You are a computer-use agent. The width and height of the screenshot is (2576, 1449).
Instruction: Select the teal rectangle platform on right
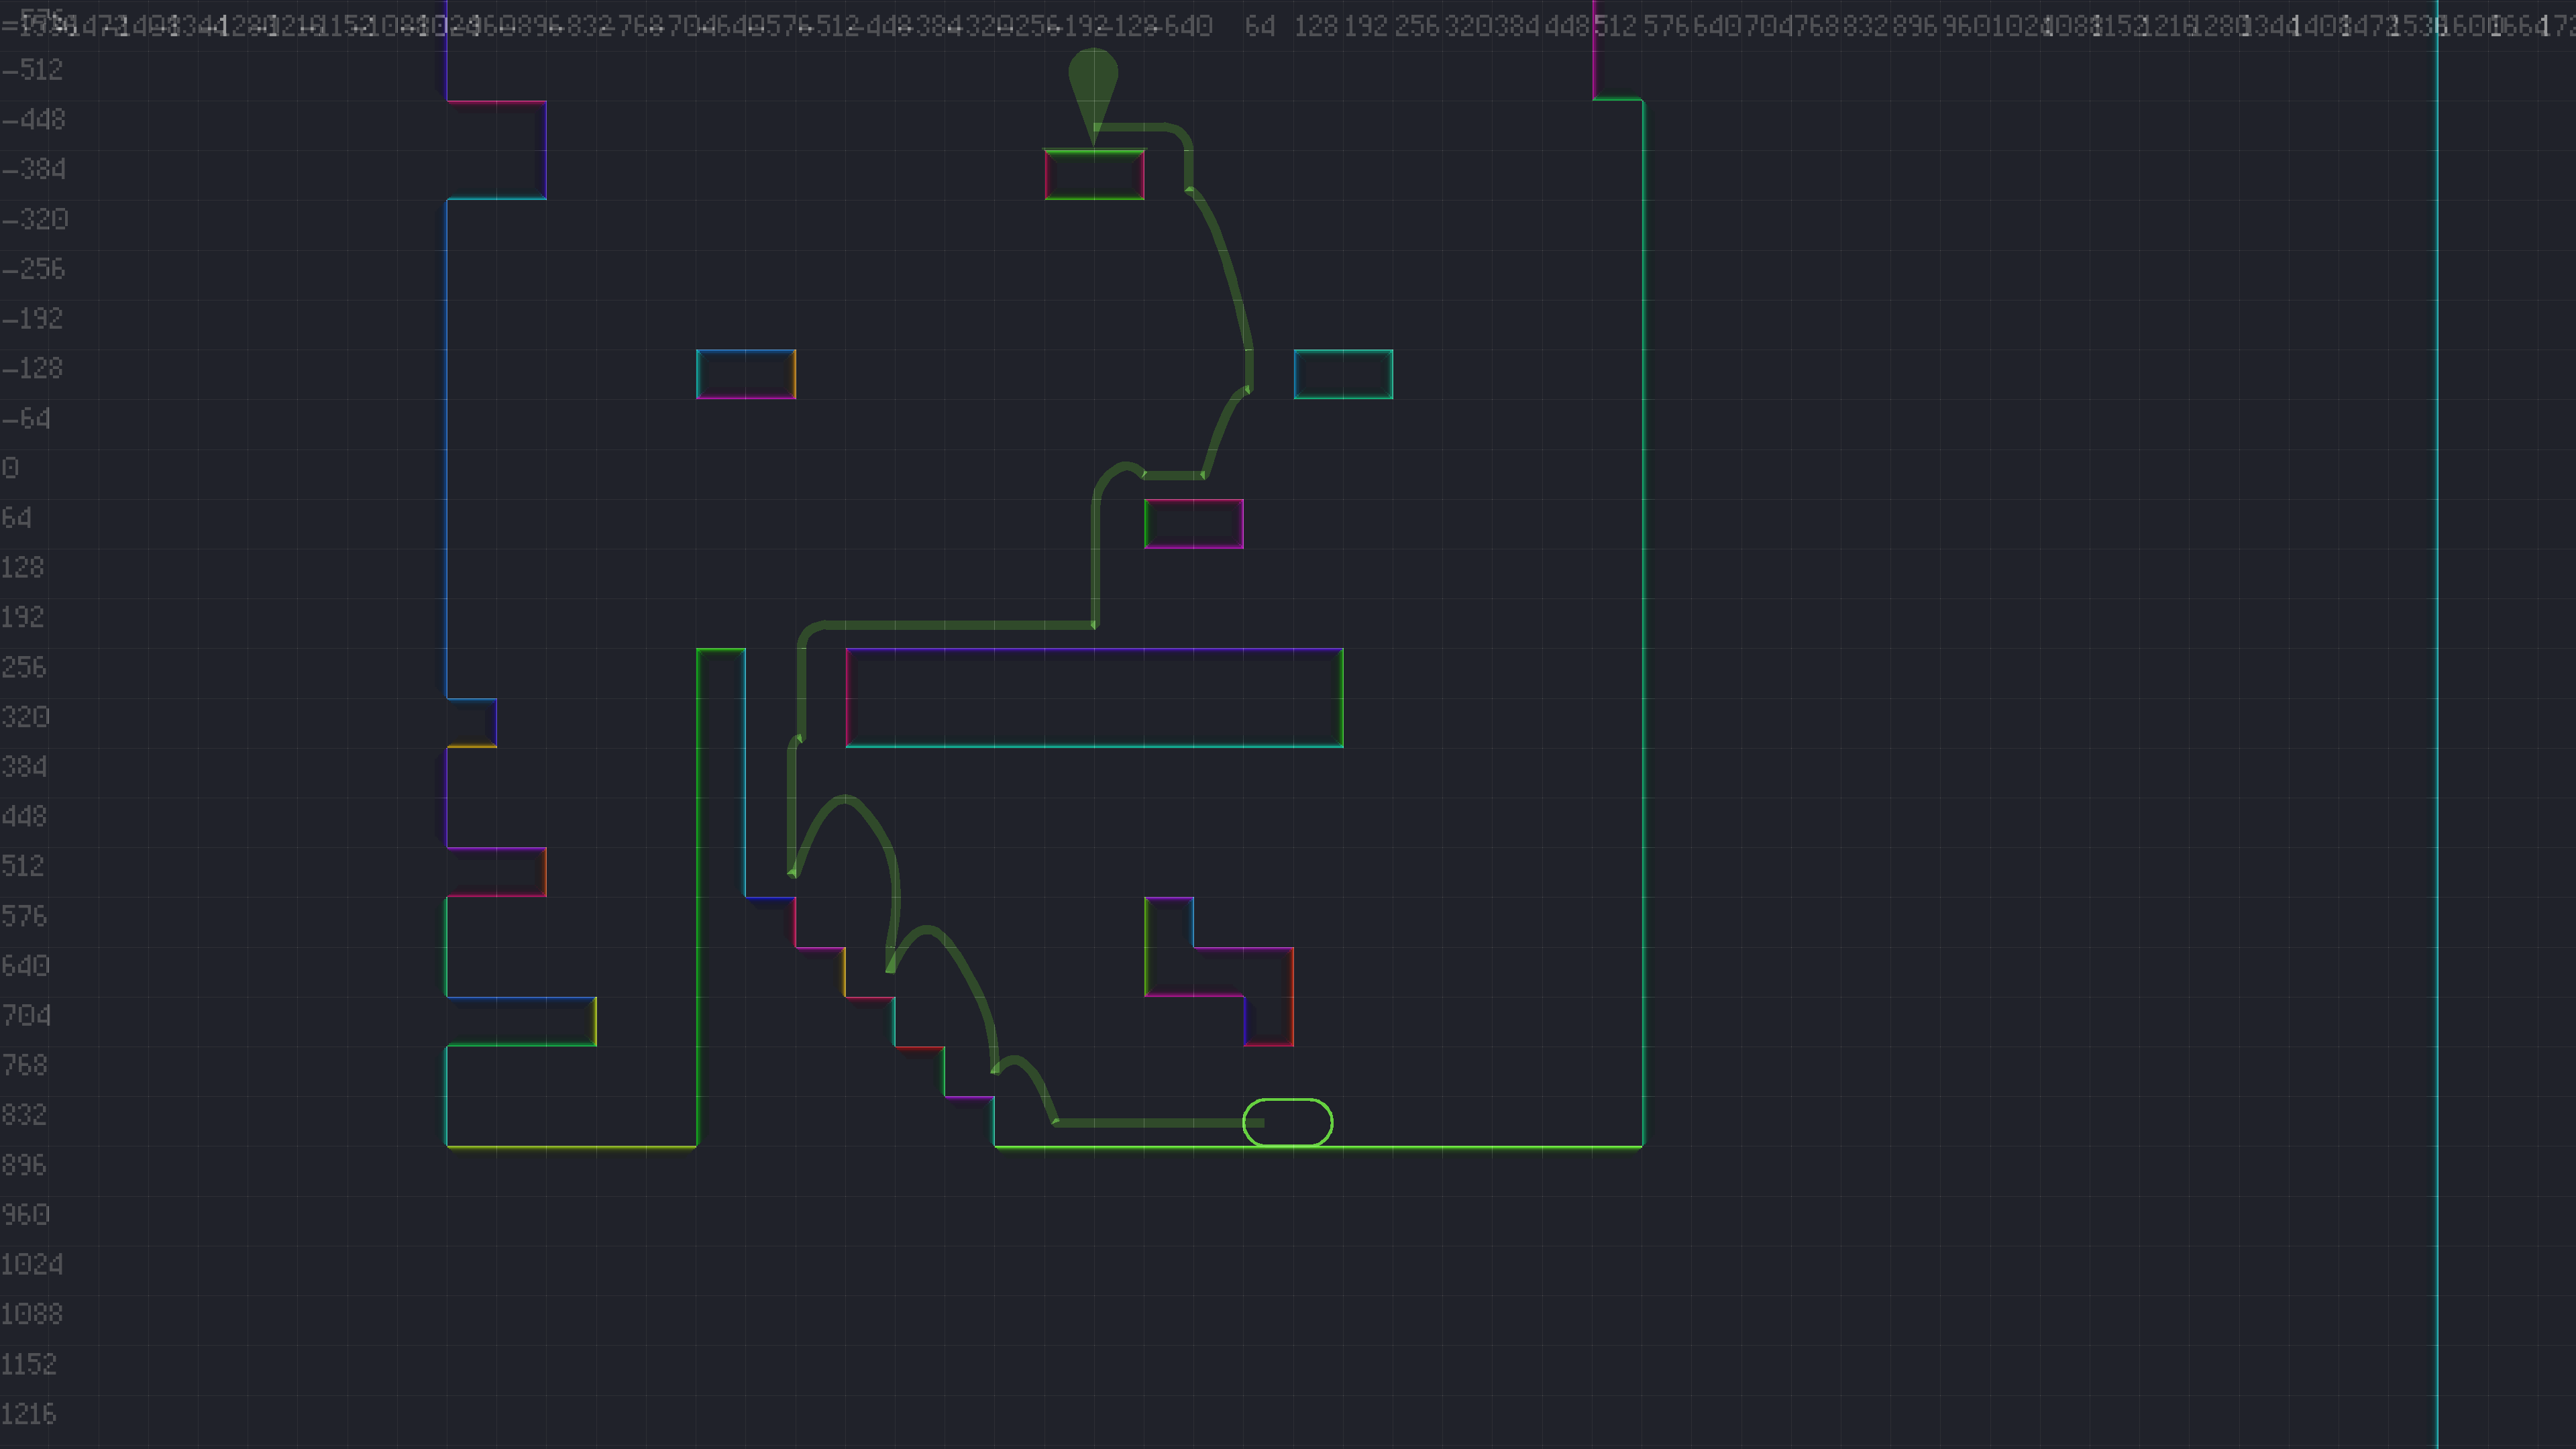(x=1343, y=374)
